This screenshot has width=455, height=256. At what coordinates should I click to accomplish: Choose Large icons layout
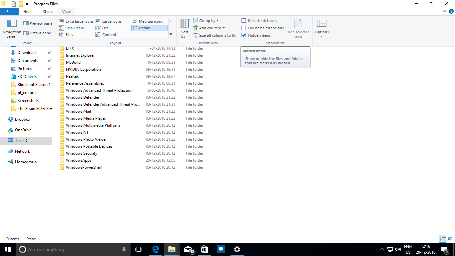click(x=109, y=21)
